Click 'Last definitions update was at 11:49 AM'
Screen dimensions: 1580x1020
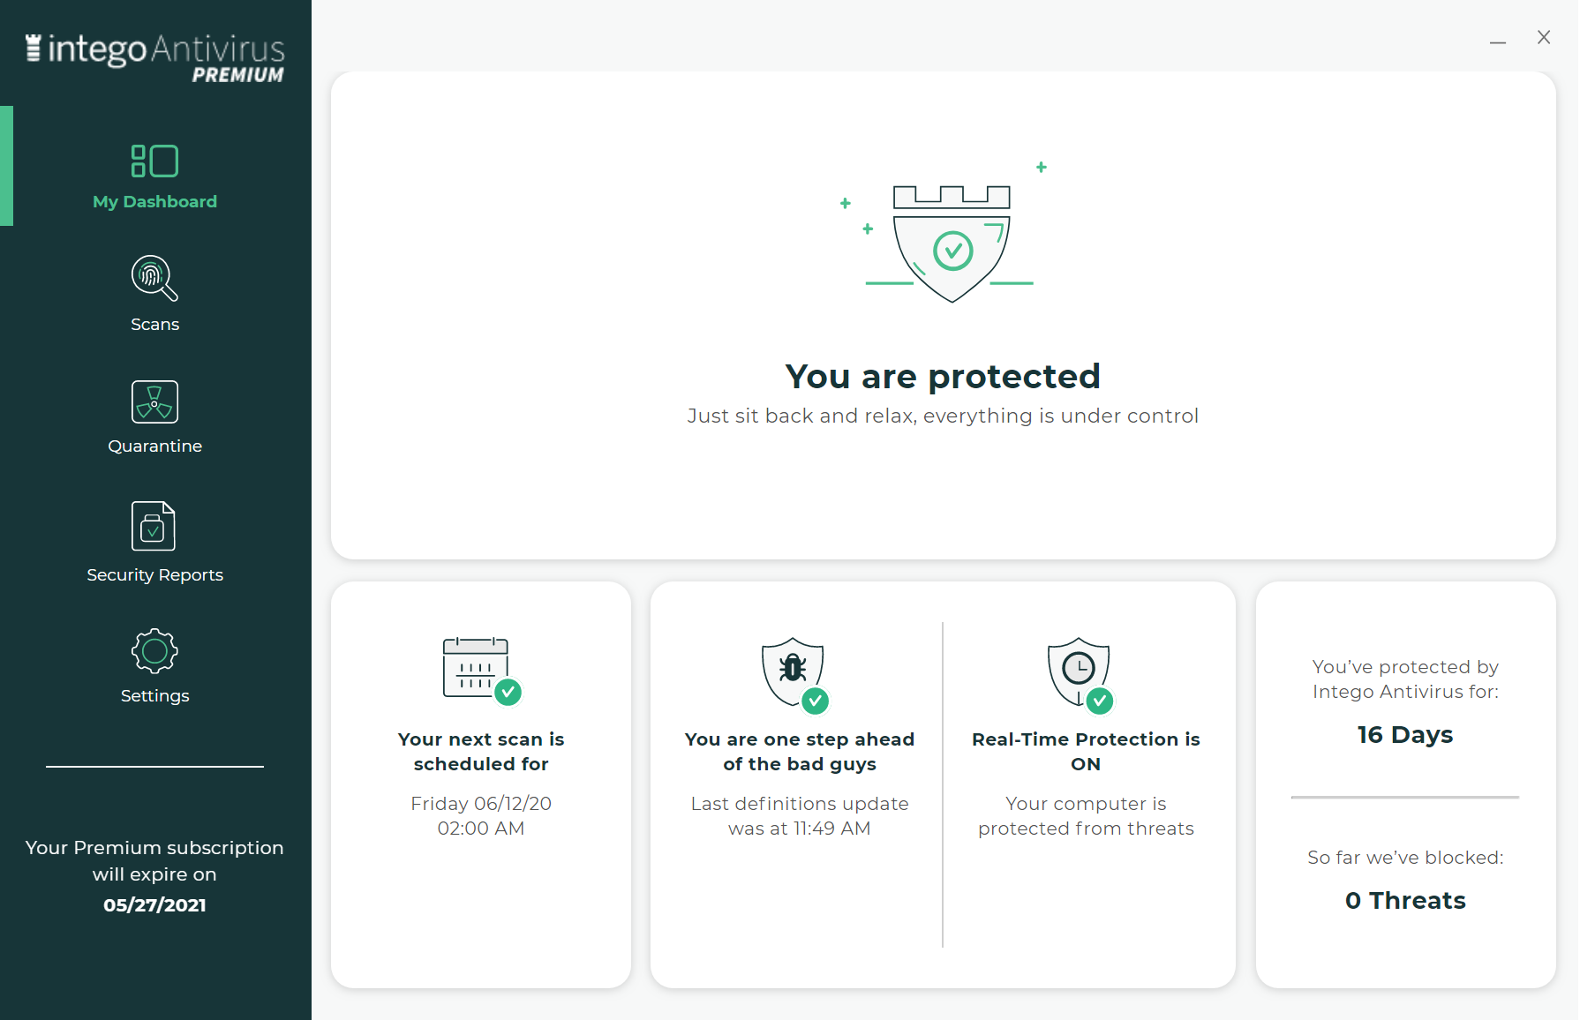coord(800,816)
